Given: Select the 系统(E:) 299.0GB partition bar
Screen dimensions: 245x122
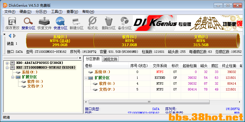Looking at the screenshot, I should [x=60, y=41].
